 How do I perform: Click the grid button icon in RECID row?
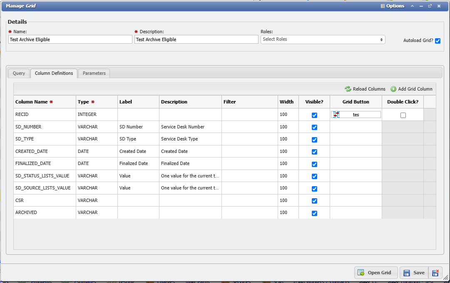(x=336, y=115)
